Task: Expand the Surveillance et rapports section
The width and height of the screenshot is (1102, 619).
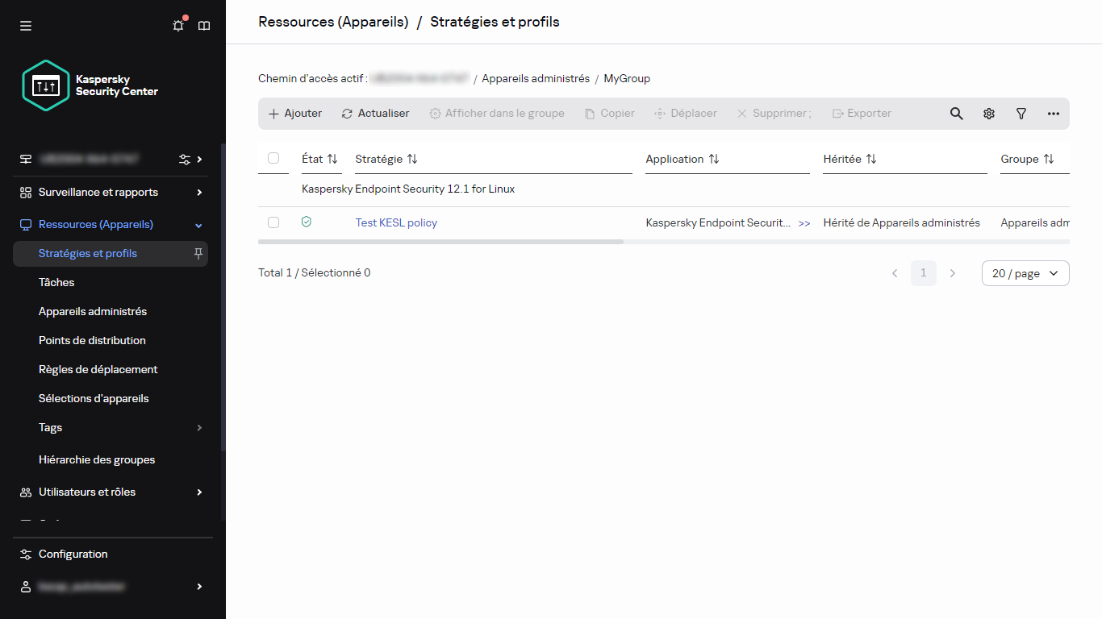Action: click(x=199, y=193)
